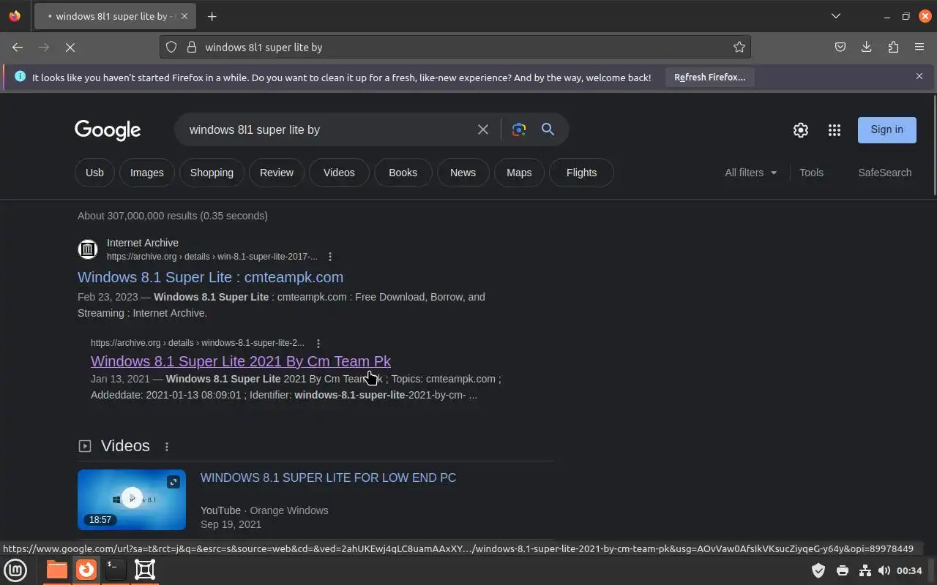Open the volume control tray icon
This screenshot has height=585, width=937.
884,570
